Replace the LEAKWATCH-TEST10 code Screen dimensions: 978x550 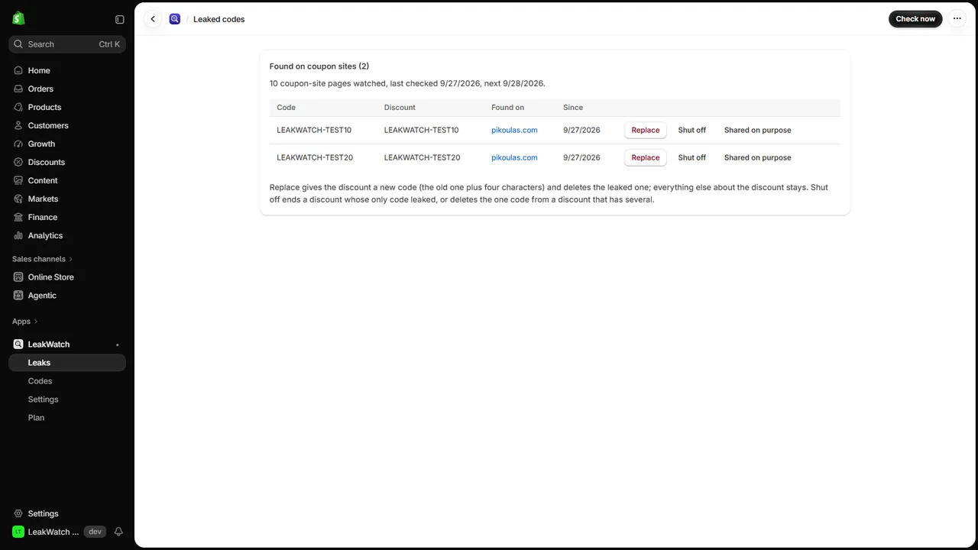(646, 130)
